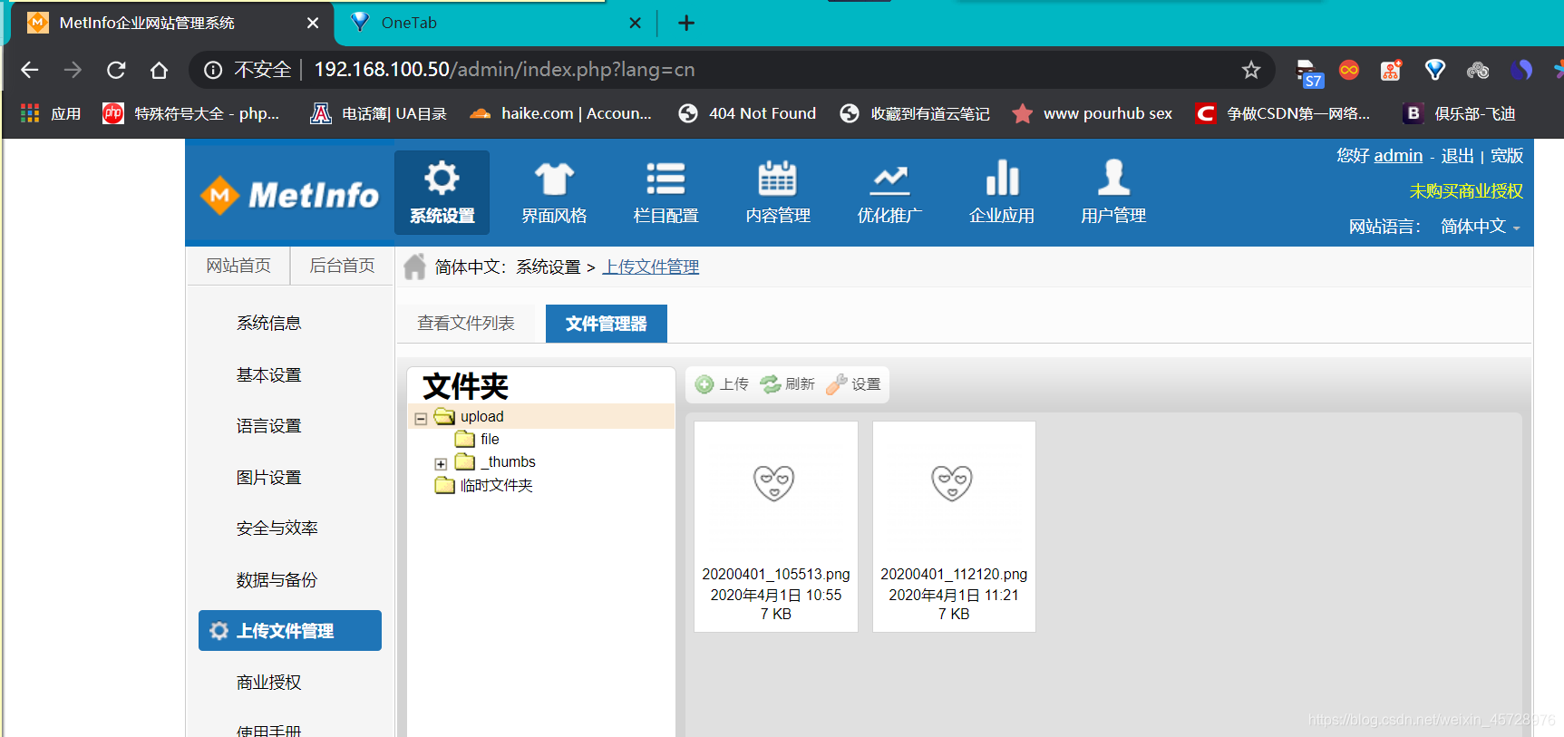Click the home icon in breadcrumb
Viewport: 1564px width, 737px height.
[414, 267]
